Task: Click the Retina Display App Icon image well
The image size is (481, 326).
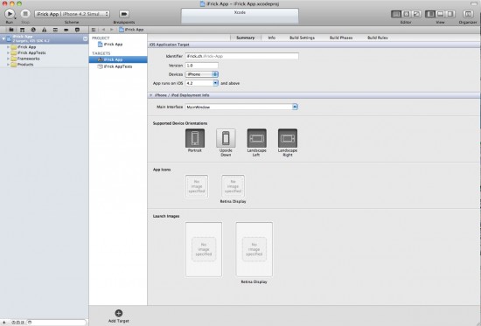Action: coord(234,186)
